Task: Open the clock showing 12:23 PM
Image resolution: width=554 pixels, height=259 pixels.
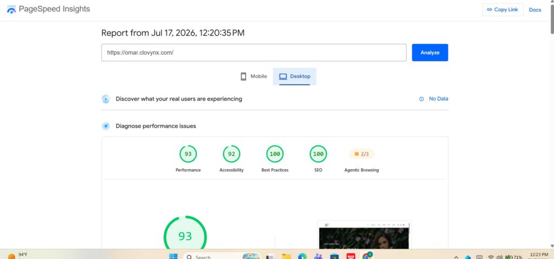Action: point(538,255)
